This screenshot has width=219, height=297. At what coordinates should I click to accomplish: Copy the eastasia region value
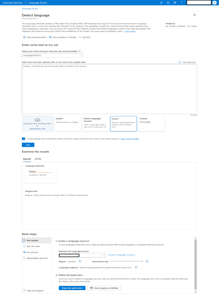(x=80, y=261)
